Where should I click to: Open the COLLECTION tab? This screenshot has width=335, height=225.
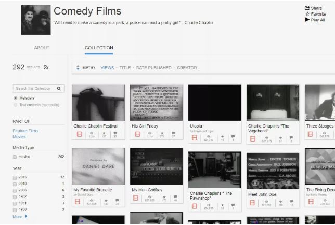99,48
